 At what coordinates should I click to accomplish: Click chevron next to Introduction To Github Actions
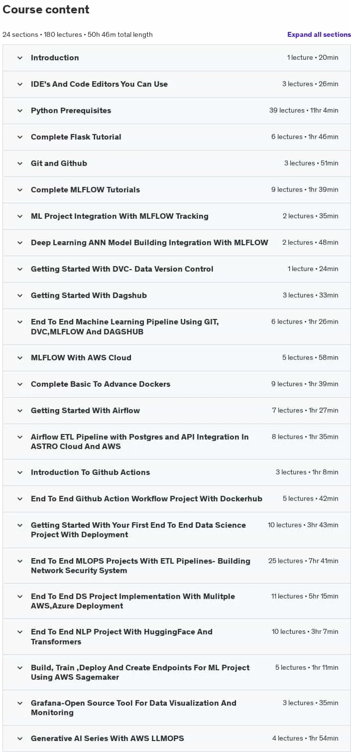[x=20, y=472]
